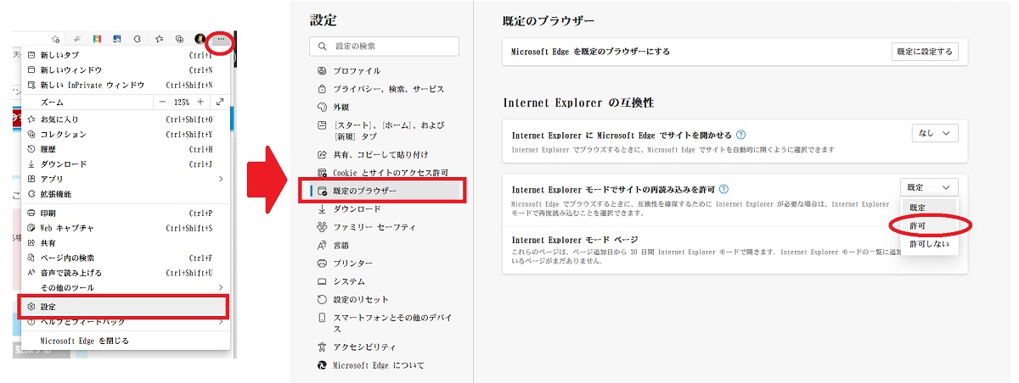1019x383 pixels.
Task: Open Cookie とサイトのアクセス許可 section
Action: pyautogui.click(x=385, y=173)
